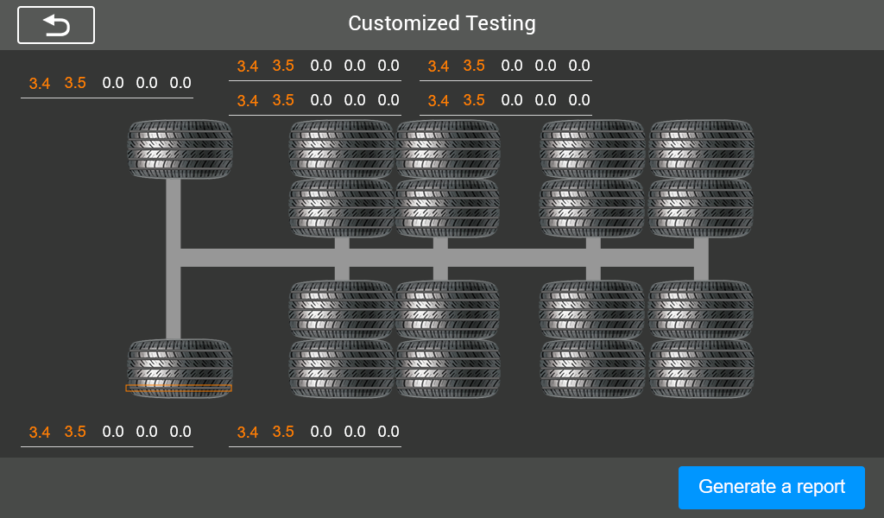Screen dimensions: 884x518
Task: Select second axle upper outermost tire
Action: (341, 149)
